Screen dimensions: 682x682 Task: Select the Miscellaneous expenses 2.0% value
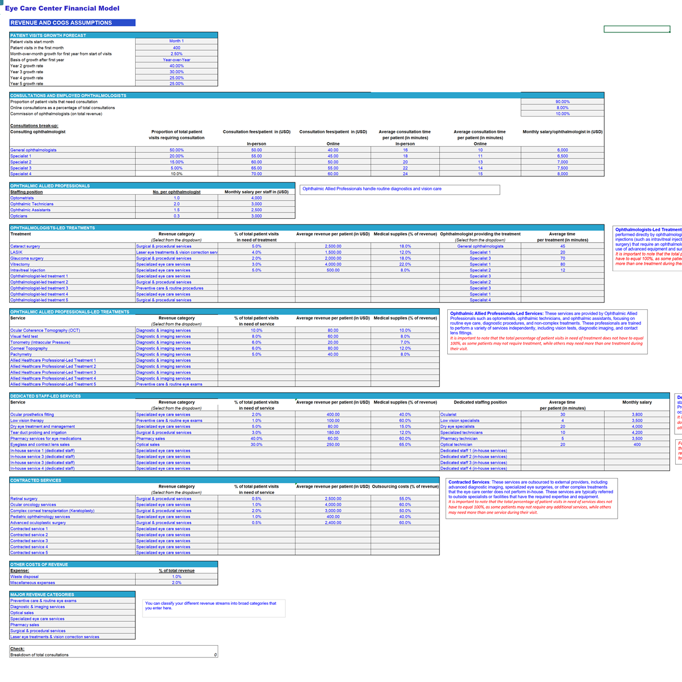(176, 583)
